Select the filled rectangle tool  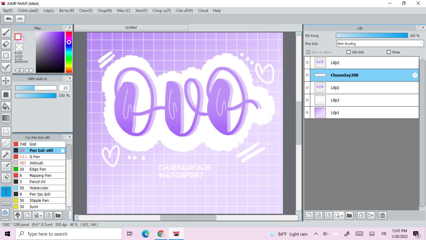click(x=6, y=95)
